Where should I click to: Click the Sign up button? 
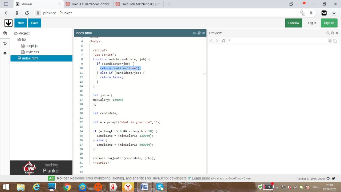[x=329, y=23]
